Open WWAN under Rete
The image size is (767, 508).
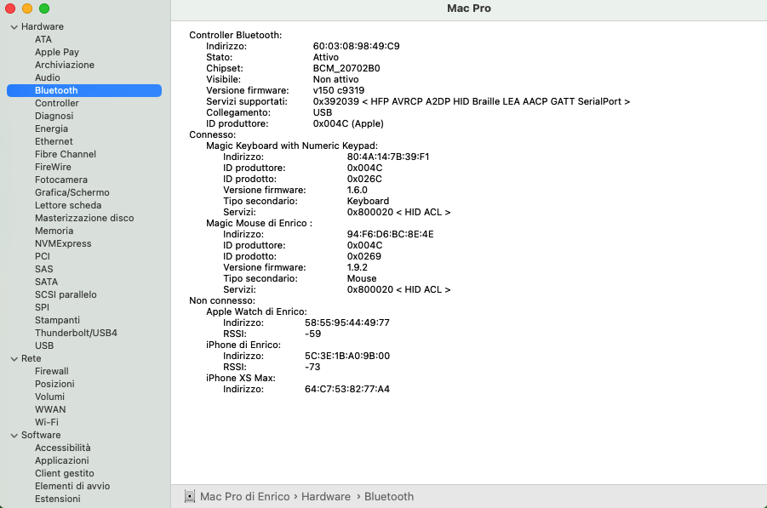point(50,409)
